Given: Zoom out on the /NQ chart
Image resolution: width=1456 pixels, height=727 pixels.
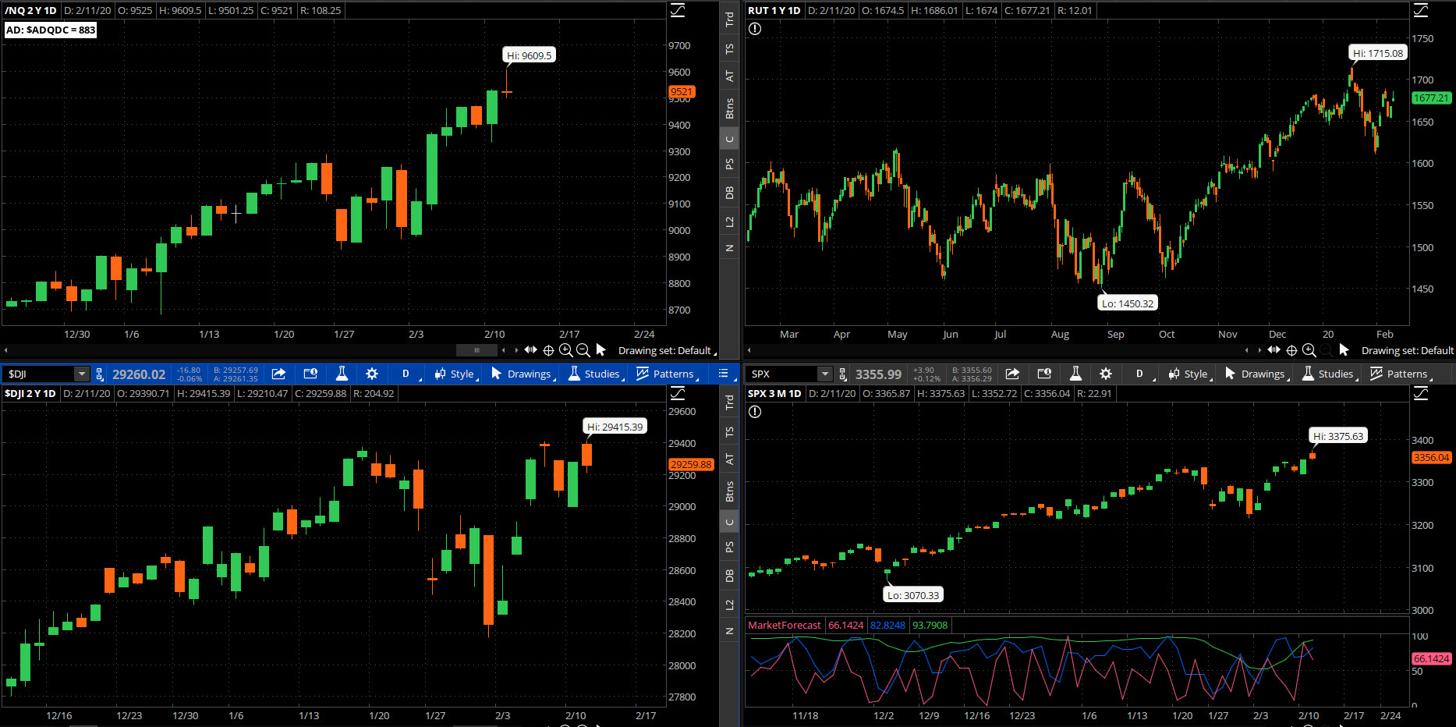Looking at the screenshot, I should [x=583, y=350].
